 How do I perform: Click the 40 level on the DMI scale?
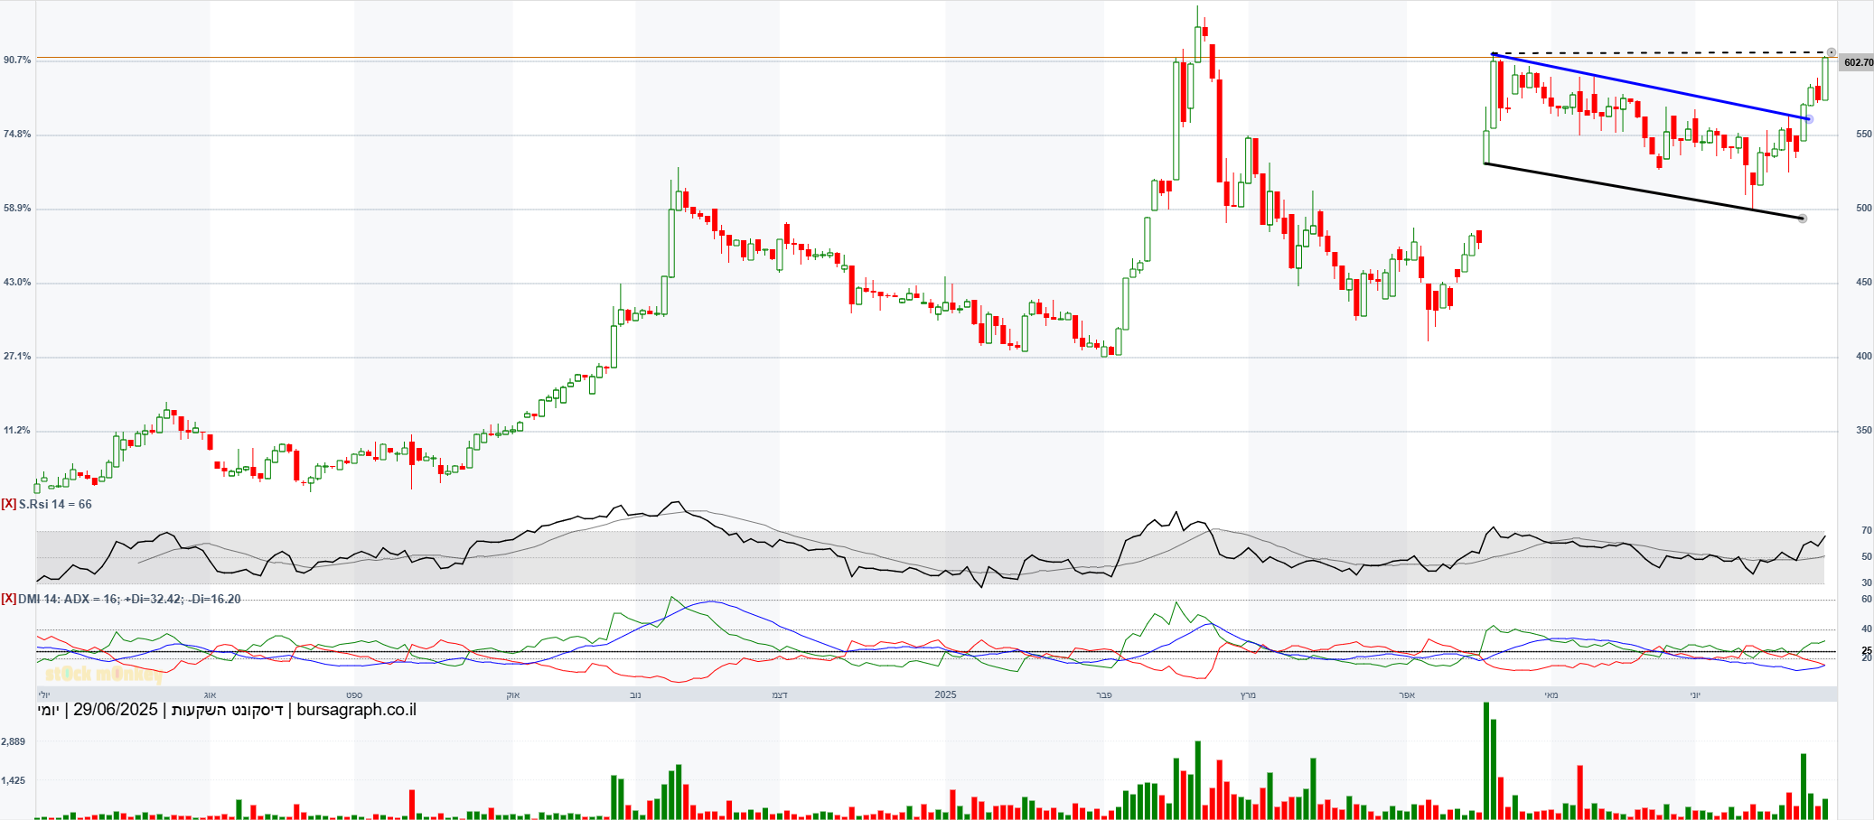tap(1867, 629)
